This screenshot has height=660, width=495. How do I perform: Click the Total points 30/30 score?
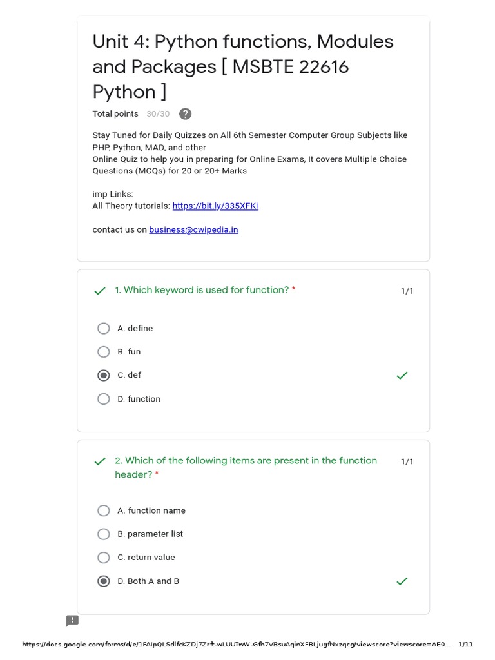(x=157, y=114)
